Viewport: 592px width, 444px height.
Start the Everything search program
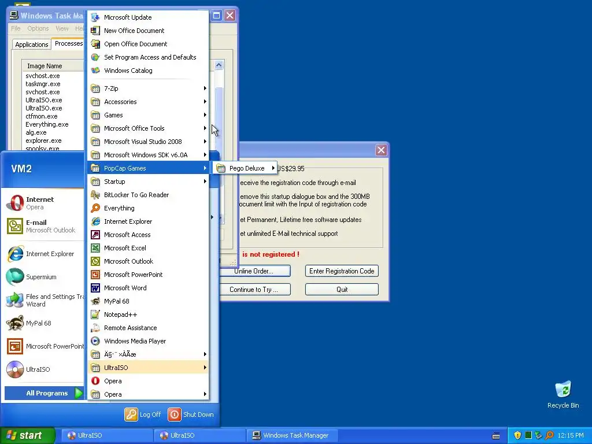click(149, 208)
